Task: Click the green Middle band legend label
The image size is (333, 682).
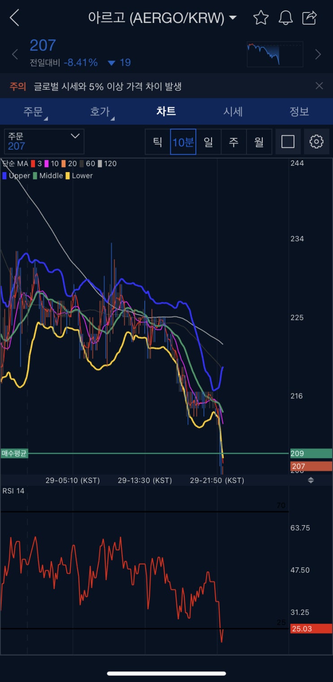Action: coord(51,176)
